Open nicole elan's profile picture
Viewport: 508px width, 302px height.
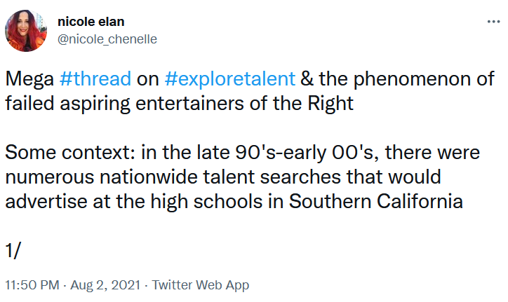pos(26,31)
